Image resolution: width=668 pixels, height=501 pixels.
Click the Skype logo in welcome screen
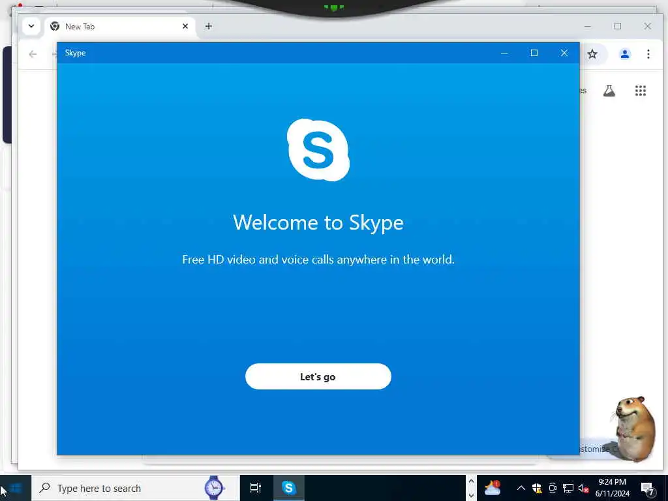tap(318, 150)
